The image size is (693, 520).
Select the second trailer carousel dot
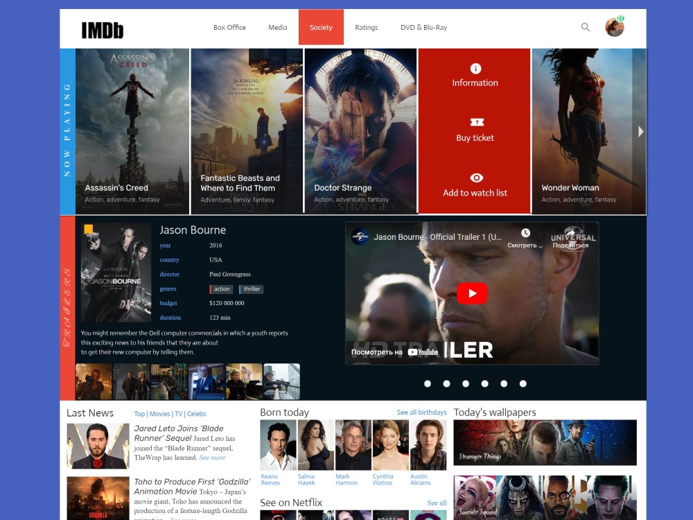446,383
